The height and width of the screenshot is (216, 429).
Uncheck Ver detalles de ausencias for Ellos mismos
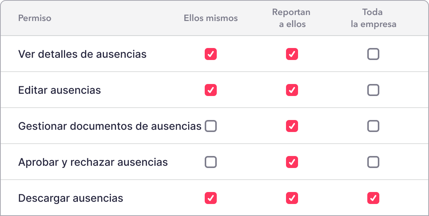(211, 54)
